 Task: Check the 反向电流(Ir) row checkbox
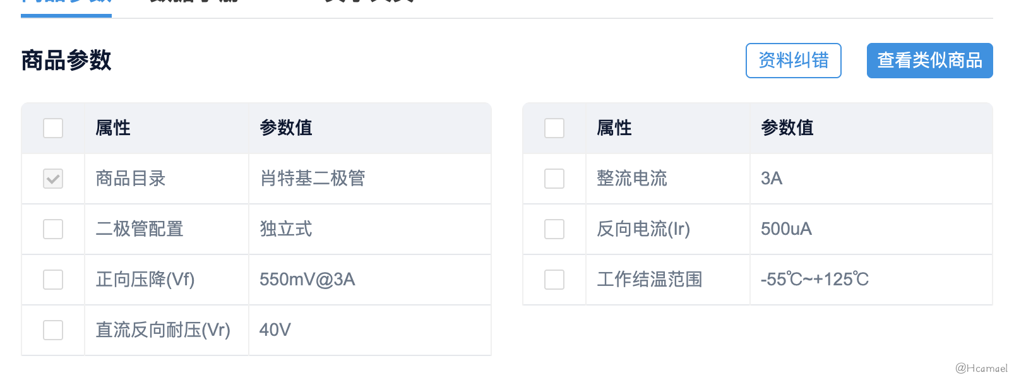coord(554,229)
